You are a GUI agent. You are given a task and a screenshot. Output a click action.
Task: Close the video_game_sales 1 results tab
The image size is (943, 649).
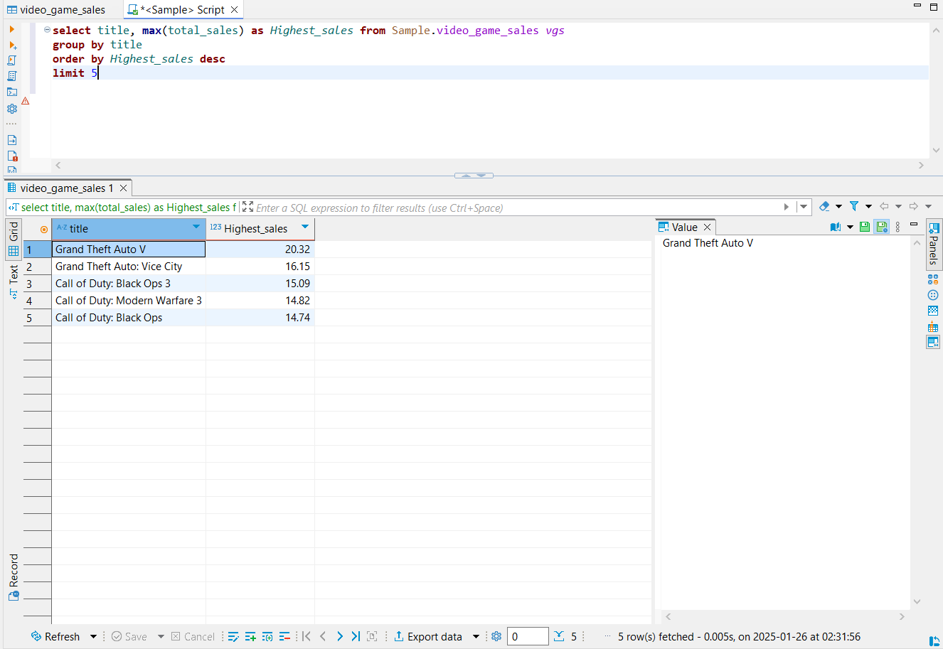123,188
